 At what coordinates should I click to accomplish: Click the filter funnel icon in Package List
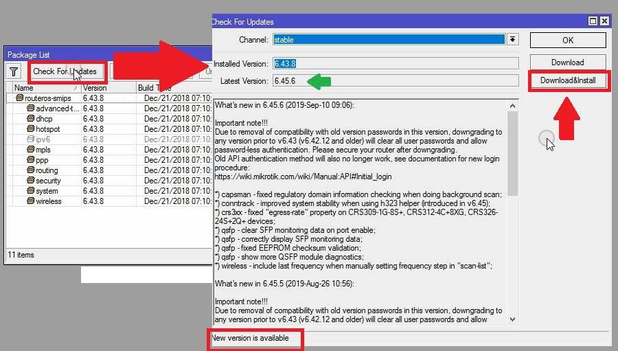tap(14, 71)
